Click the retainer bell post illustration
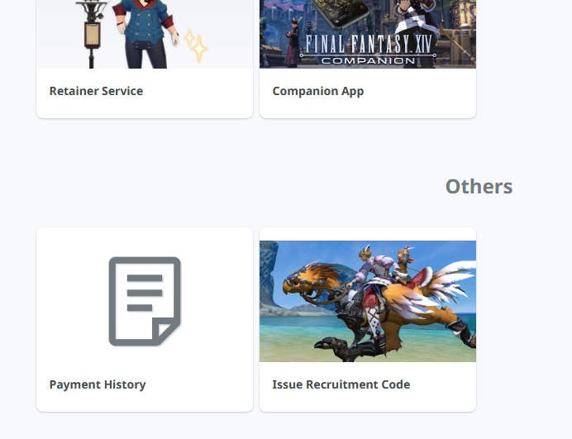 (92, 31)
